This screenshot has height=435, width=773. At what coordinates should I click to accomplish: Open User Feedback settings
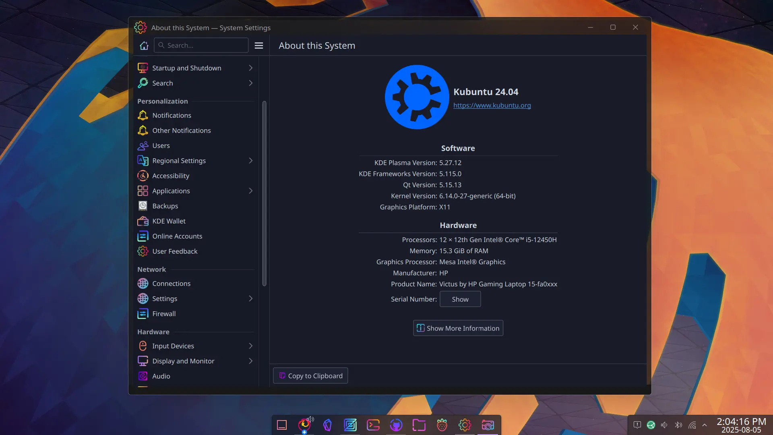(195, 251)
